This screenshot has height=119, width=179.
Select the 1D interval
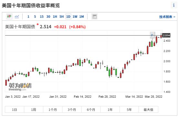pos(68,17)
